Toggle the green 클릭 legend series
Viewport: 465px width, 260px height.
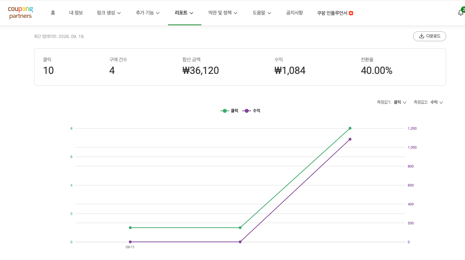click(x=229, y=111)
